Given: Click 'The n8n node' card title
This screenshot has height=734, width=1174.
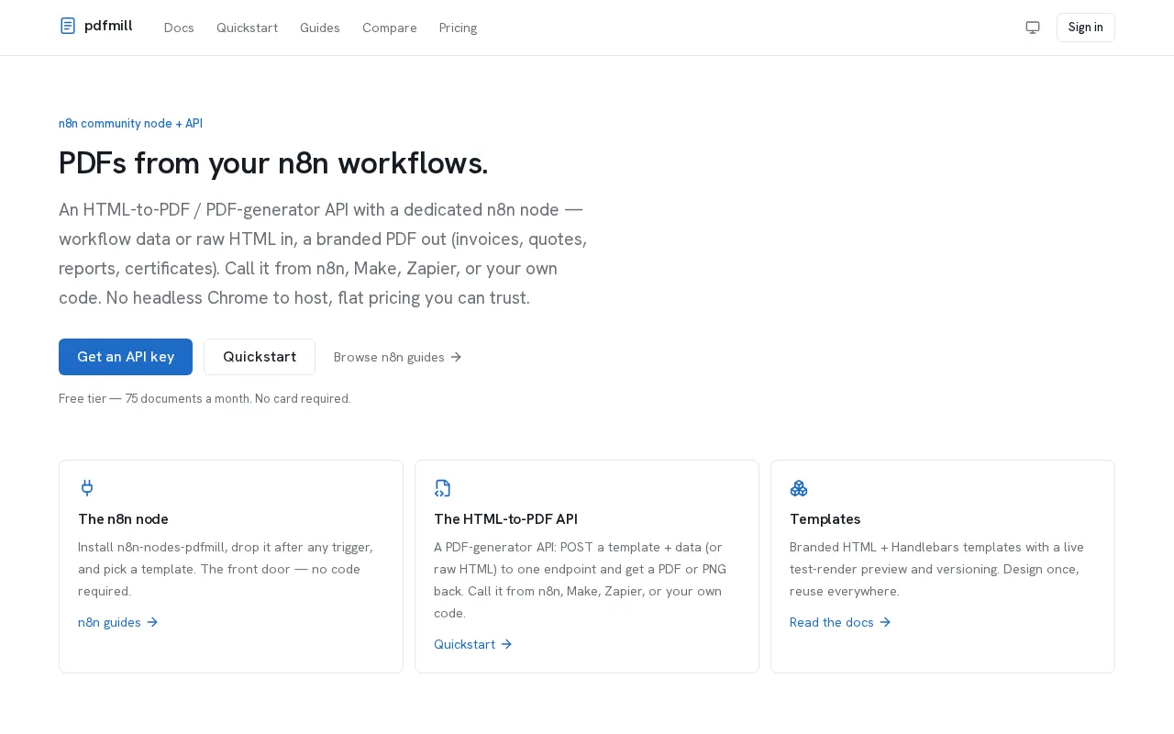Looking at the screenshot, I should click(123, 519).
